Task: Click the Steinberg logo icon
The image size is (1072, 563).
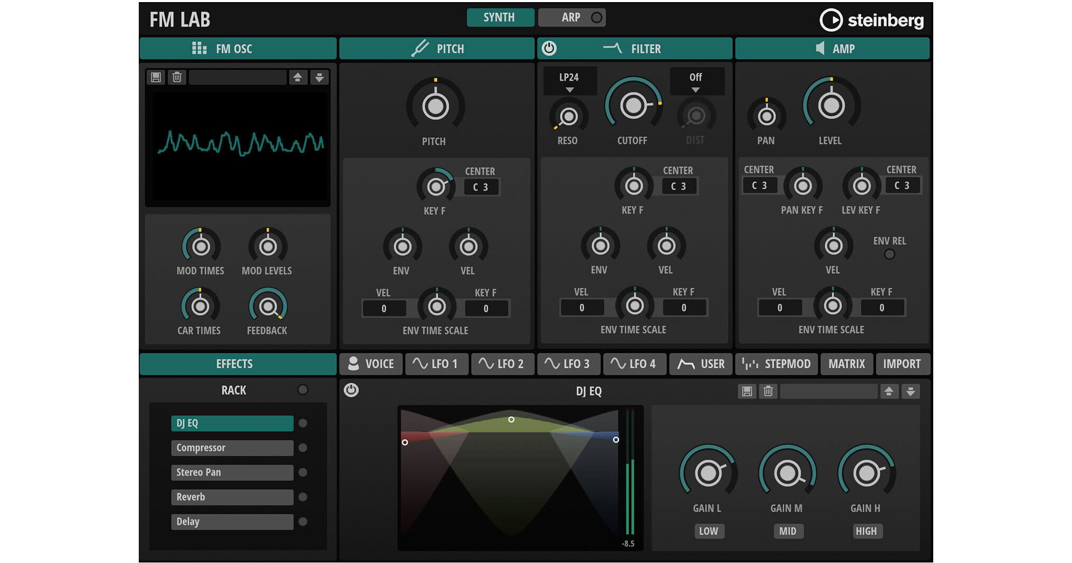Action: click(x=830, y=20)
